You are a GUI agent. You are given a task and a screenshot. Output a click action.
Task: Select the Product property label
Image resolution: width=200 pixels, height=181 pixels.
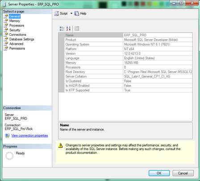[x=71, y=40]
